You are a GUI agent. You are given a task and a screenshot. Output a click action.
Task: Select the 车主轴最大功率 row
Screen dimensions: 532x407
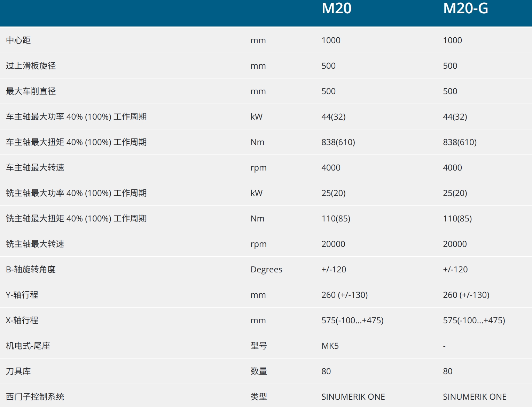[x=76, y=116]
